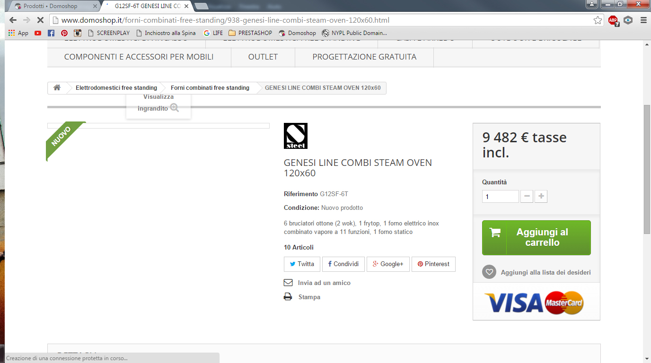The width and height of the screenshot is (651, 363).
Task: Open COMPONENTI E ACCESSORI PER MOBILI menu
Action: [x=139, y=57]
